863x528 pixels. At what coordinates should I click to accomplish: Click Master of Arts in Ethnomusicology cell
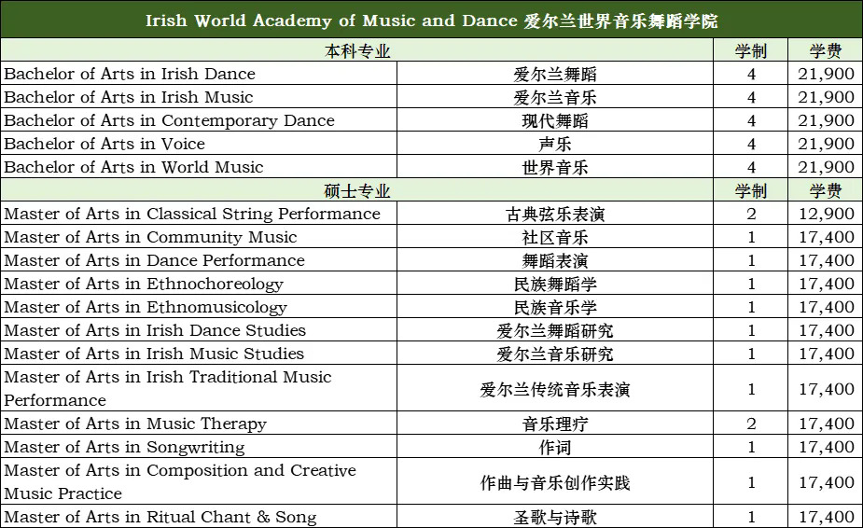tap(146, 307)
